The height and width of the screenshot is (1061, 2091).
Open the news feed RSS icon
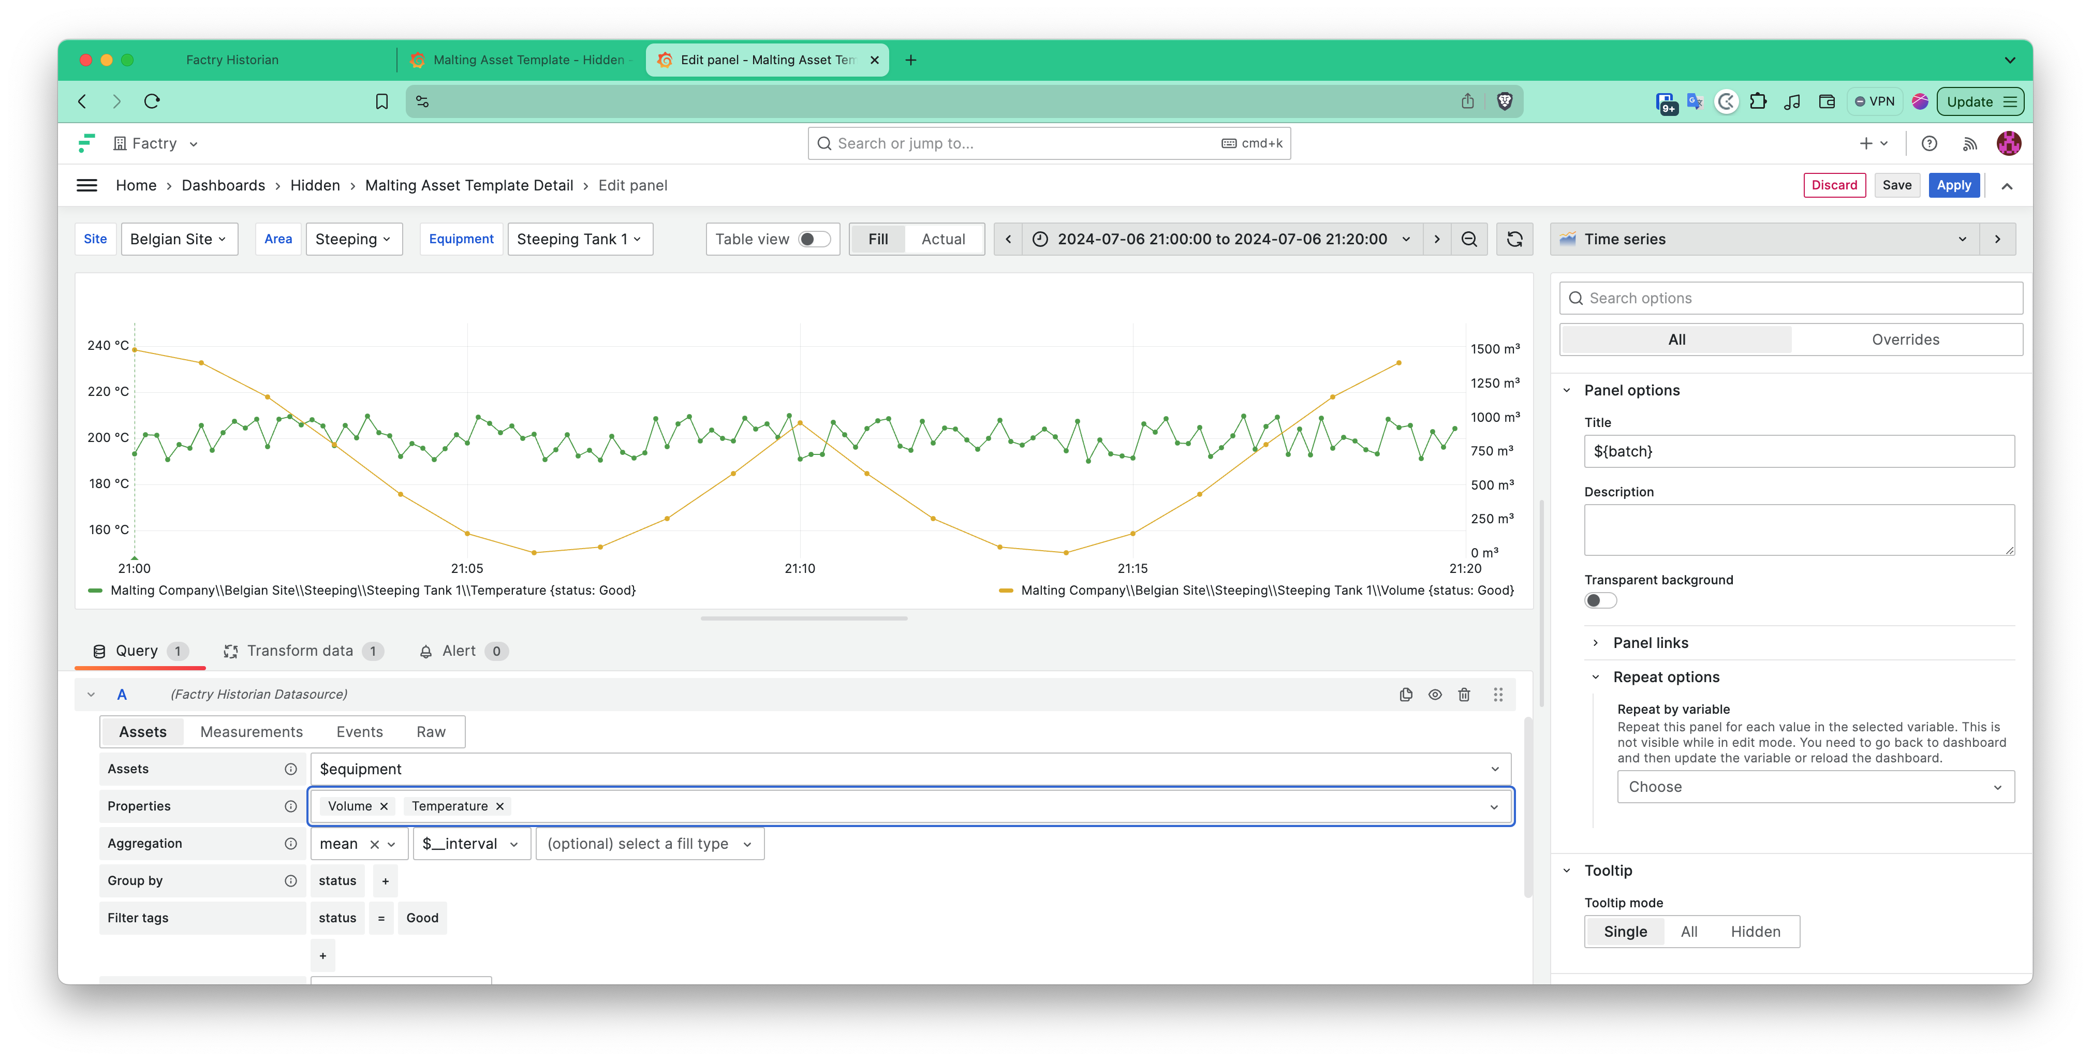tap(1969, 144)
